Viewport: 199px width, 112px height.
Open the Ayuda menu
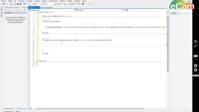click(x=84, y=1)
